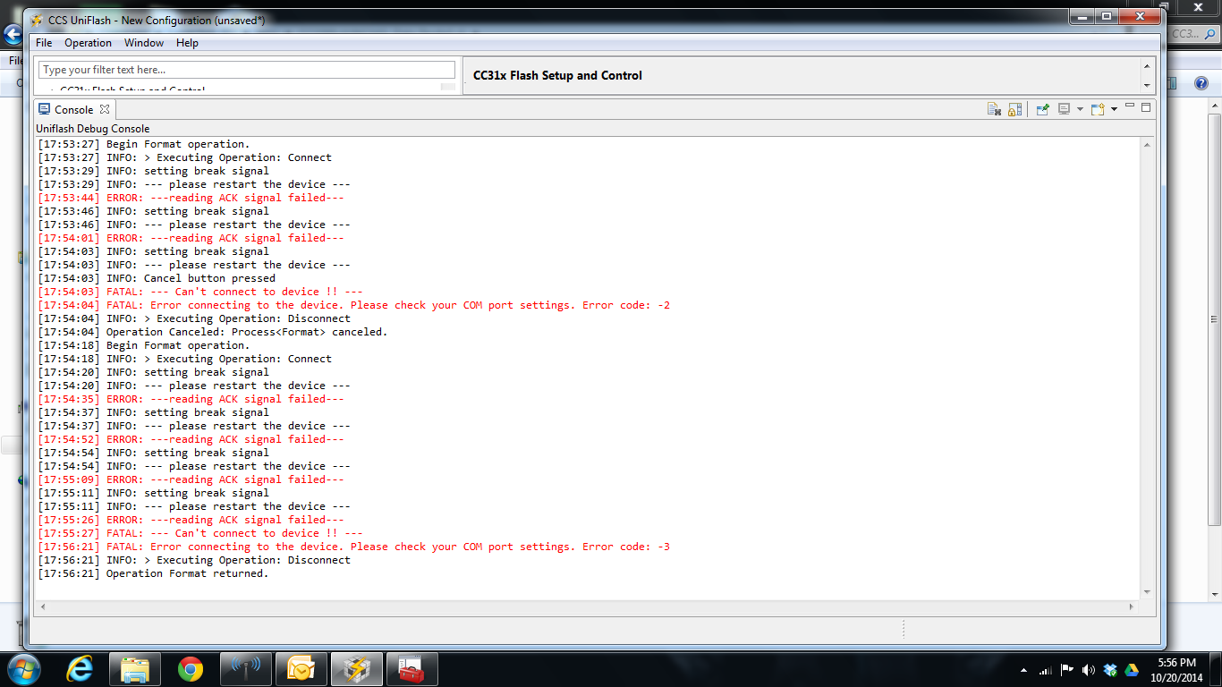
Task: Click the UniFlash lightning-cube taskbar icon
Action: click(x=356, y=669)
